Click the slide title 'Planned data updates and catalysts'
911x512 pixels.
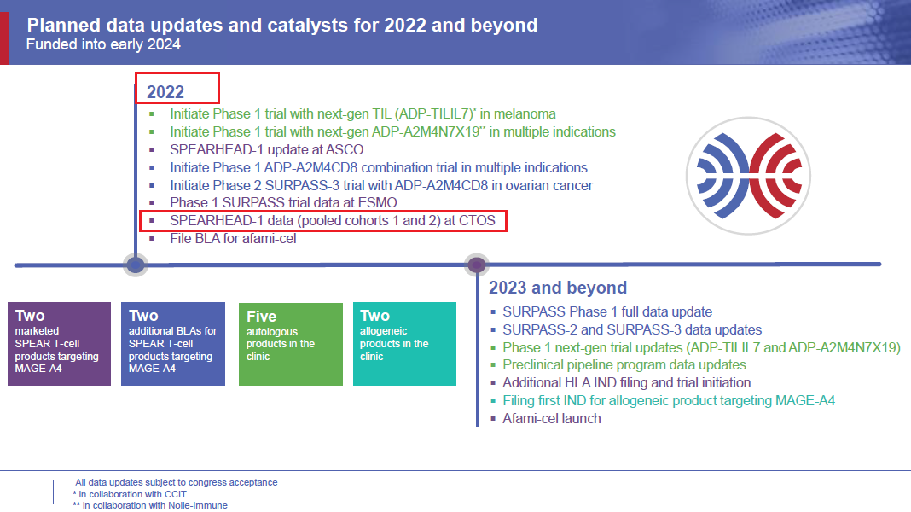(282, 25)
